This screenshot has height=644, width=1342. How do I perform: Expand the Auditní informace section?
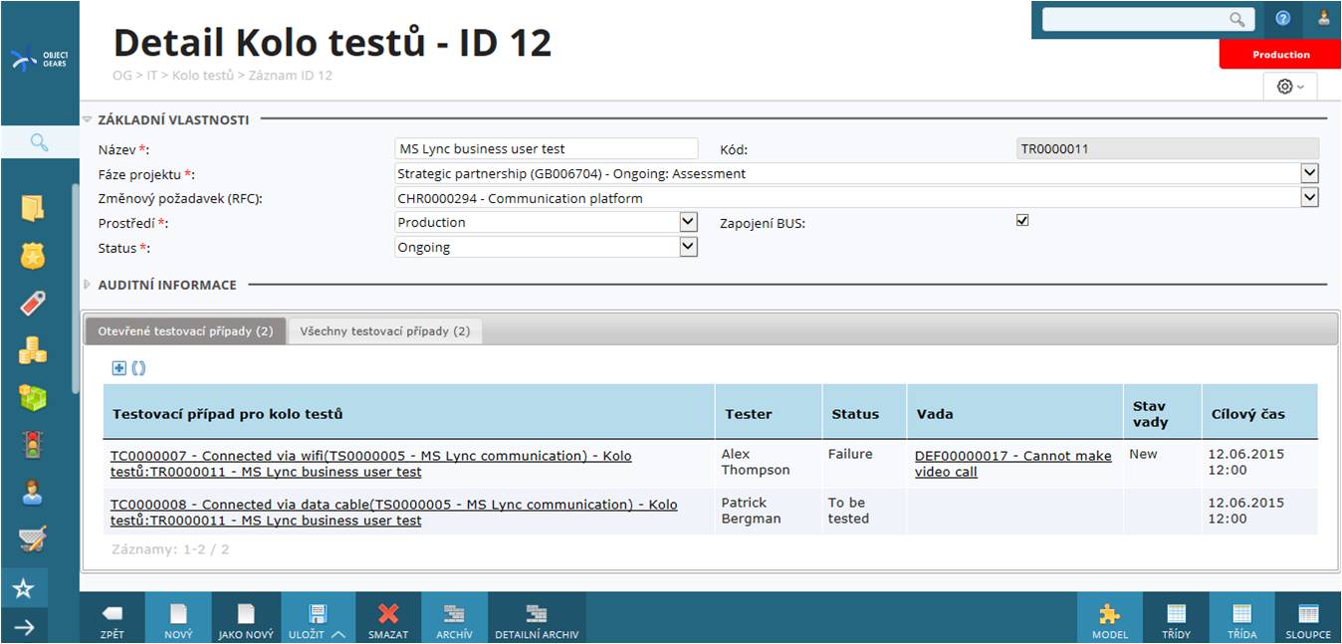click(88, 285)
